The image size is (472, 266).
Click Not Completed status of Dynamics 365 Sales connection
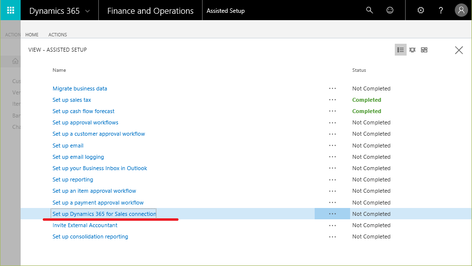click(372, 214)
